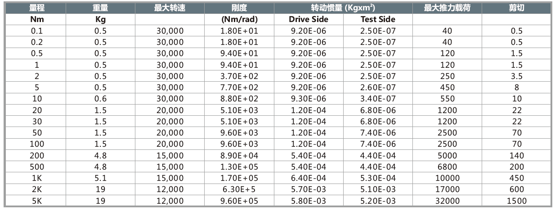Select stiffness value 8.90E+04
The width and height of the screenshot is (555, 210).
click(x=239, y=156)
